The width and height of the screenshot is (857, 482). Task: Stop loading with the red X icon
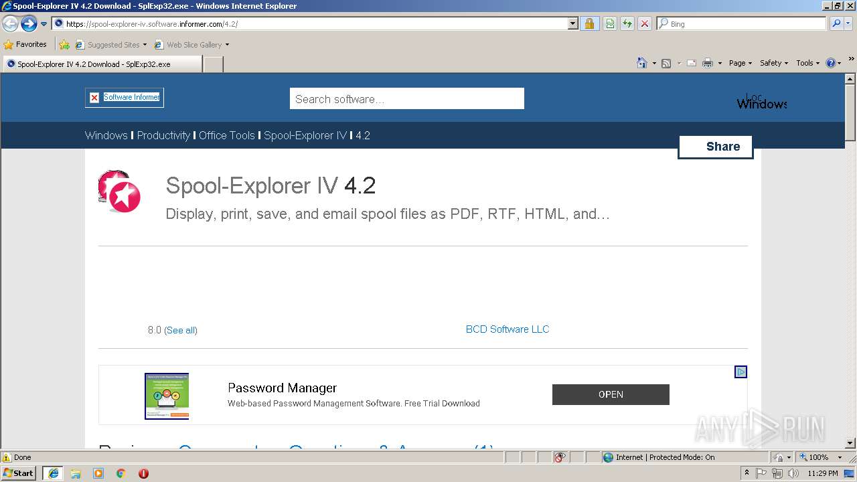[x=644, y=23]
